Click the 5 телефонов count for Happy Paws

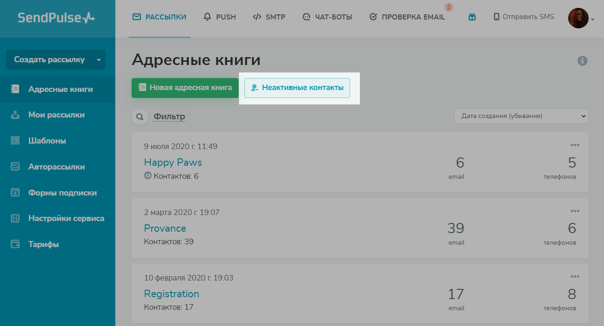coord(572,163)
